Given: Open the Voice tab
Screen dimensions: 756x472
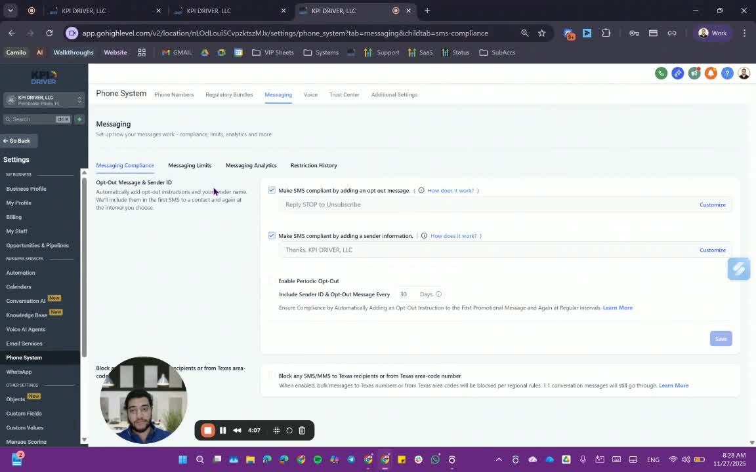Looking at the screenshot, I should point(310,94).
